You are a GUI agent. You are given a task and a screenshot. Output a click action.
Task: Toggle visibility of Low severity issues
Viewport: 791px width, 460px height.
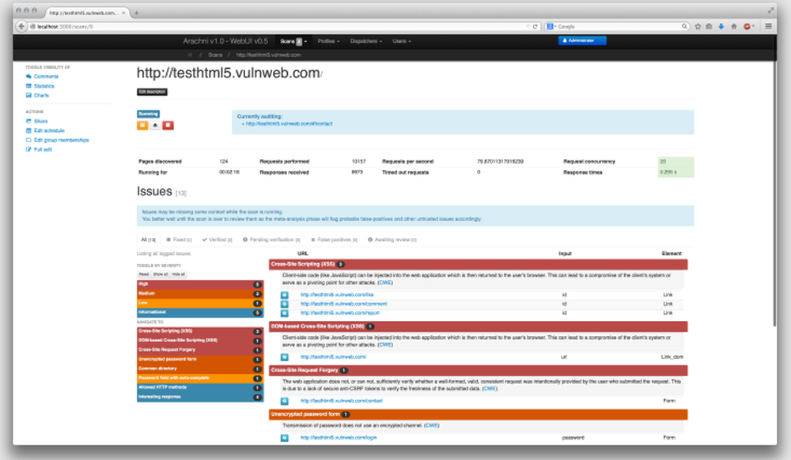[x=200, y=304]
